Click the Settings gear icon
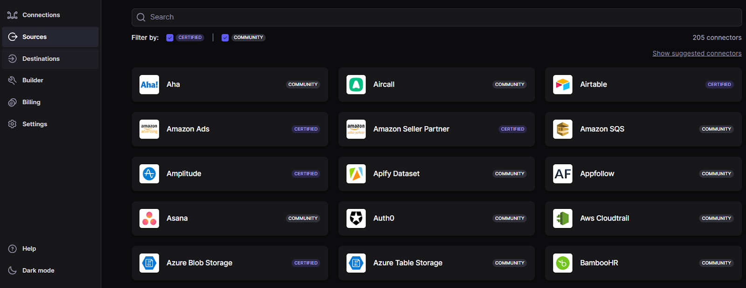 point(13,124)
